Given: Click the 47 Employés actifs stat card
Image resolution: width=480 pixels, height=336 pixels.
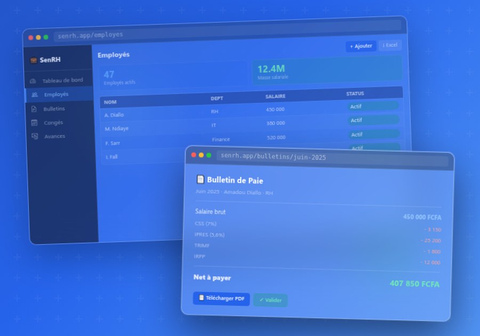Looking at the screenshot, I should coord(173,77).
